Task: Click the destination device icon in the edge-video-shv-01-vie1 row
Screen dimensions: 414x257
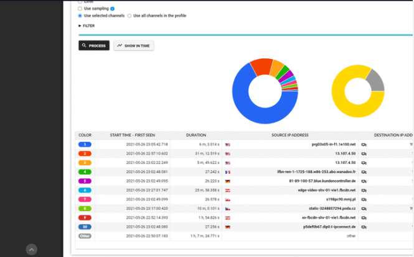Action: [x=364, y=191]
